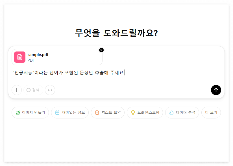
Task: Click the plus attachment icon
Action: (x=16, y=90)
